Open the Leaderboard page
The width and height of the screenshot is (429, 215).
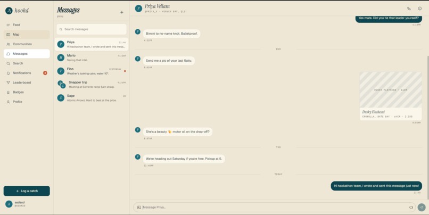point(27,82)
